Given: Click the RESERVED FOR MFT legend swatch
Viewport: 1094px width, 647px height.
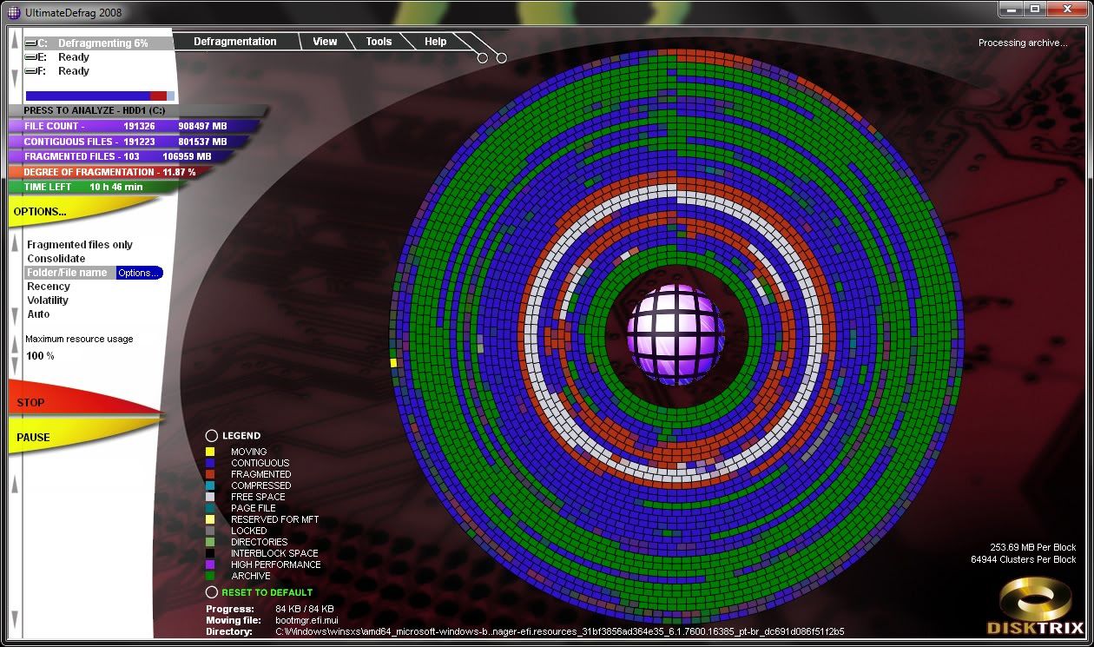Looking at the screenshot, I should [210, 519].
